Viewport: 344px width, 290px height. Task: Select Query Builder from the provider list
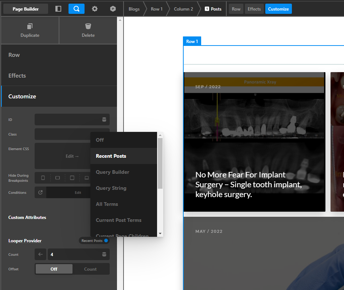point(113,172)
